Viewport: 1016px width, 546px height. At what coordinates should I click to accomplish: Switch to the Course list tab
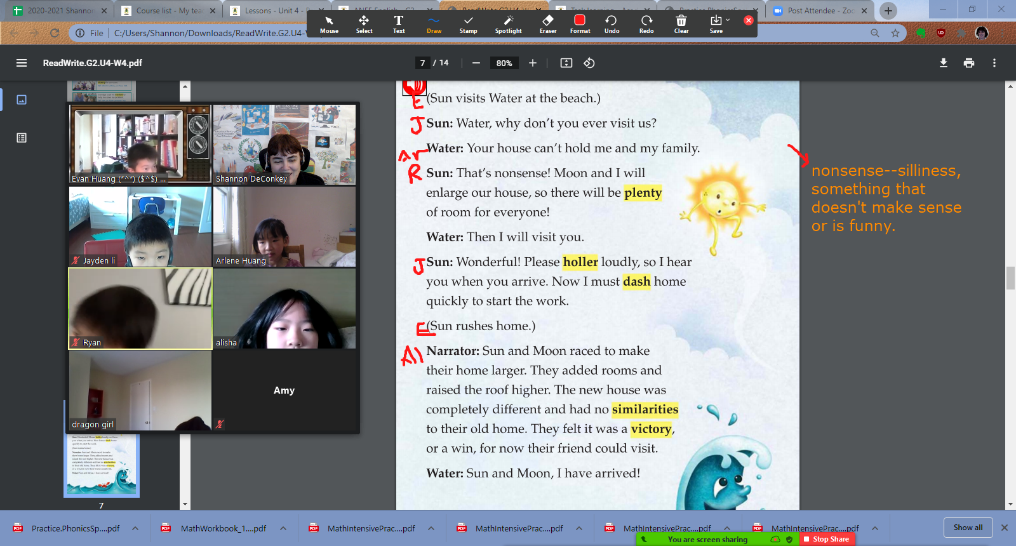[170, 11]
